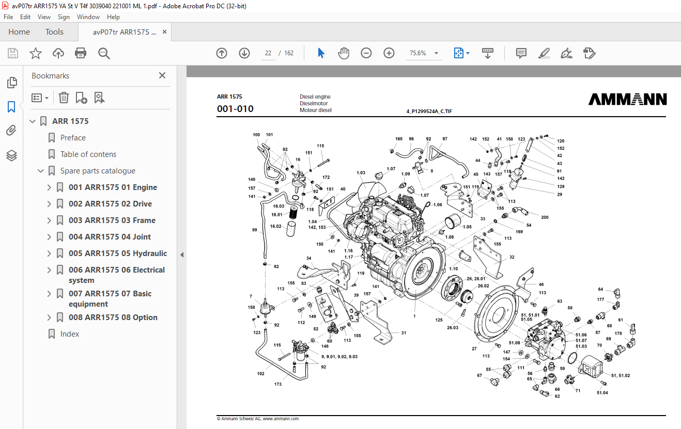The width and height of the screenshot is (681, 429).
Task: Open the Window menu
Action: click(x=88, y=17)
